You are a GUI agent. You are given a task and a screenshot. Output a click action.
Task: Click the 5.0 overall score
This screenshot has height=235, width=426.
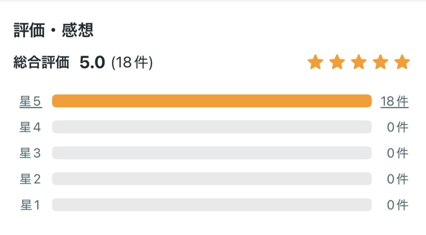(92, 62)
